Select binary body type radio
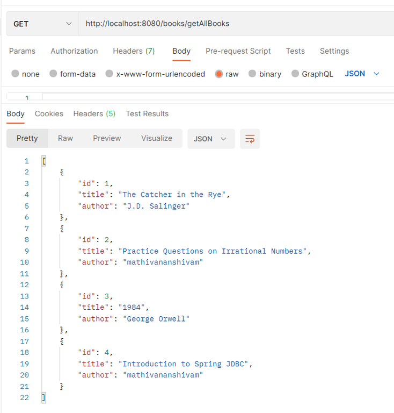This screenshot has height=413, width=394. [252, 74]
